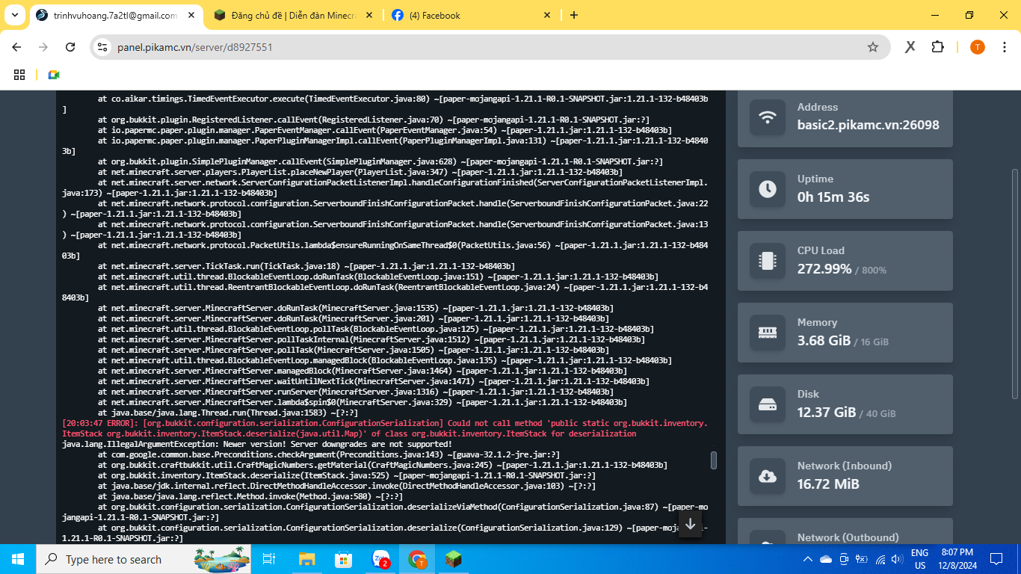View site information icon in the address bar
The height and width of the screenshot is (574, 1021).
point(103,47)
